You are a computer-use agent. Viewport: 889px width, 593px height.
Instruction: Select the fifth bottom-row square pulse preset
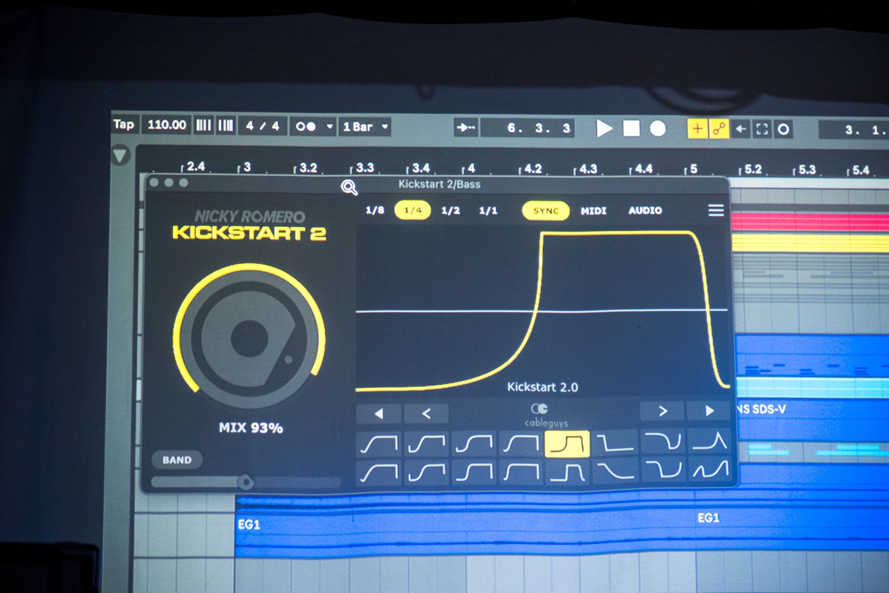click(x=567, y=472)
